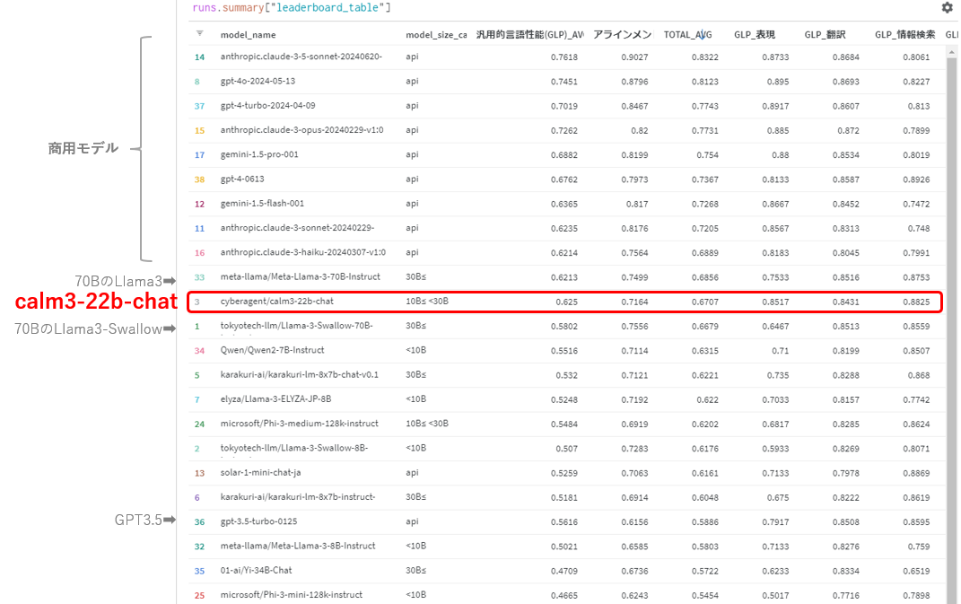This screenshot has width=961, height=604.
Task: Select the gpt-4-0613 model name
Action: pos(242,179)
